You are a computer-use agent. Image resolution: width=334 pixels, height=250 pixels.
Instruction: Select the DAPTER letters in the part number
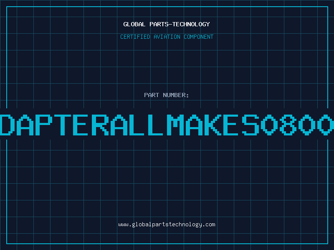pyautogui.click(x=54, y=125)
